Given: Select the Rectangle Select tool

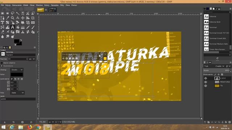Looking at the screenshot, I should 3,13.
